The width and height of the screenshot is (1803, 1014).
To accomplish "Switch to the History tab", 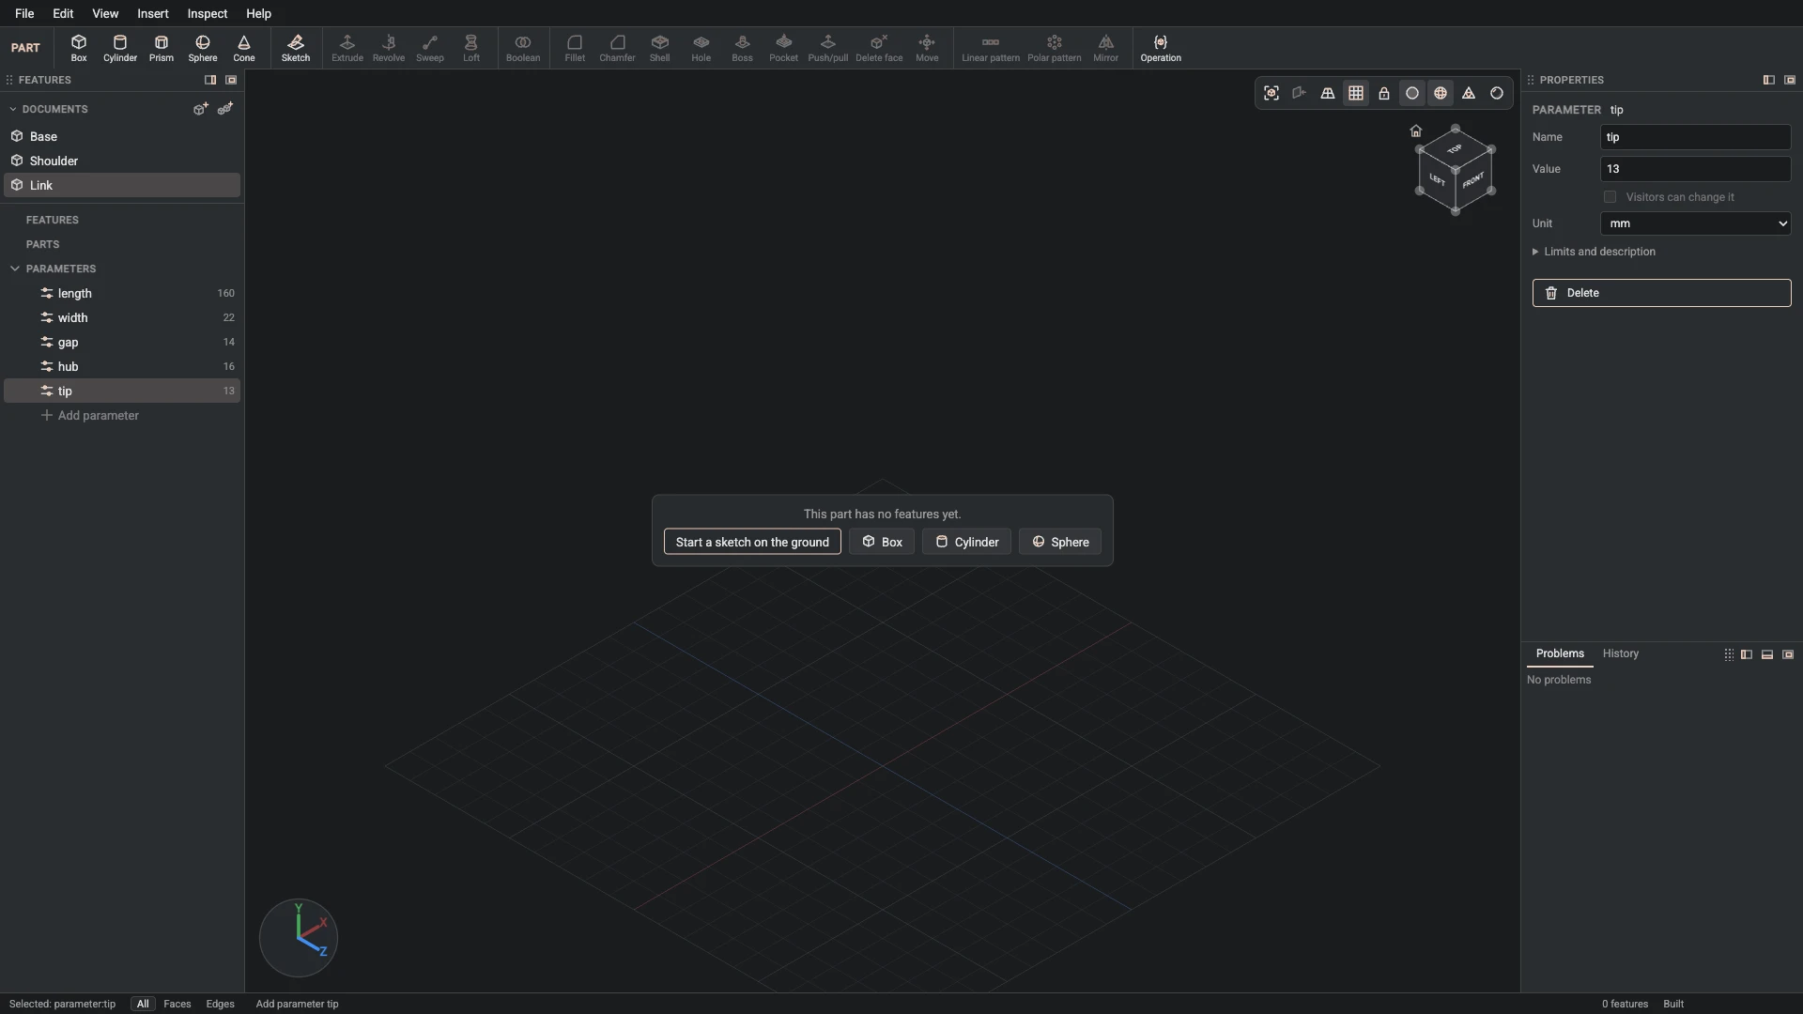I will [x=1621, y=653].
